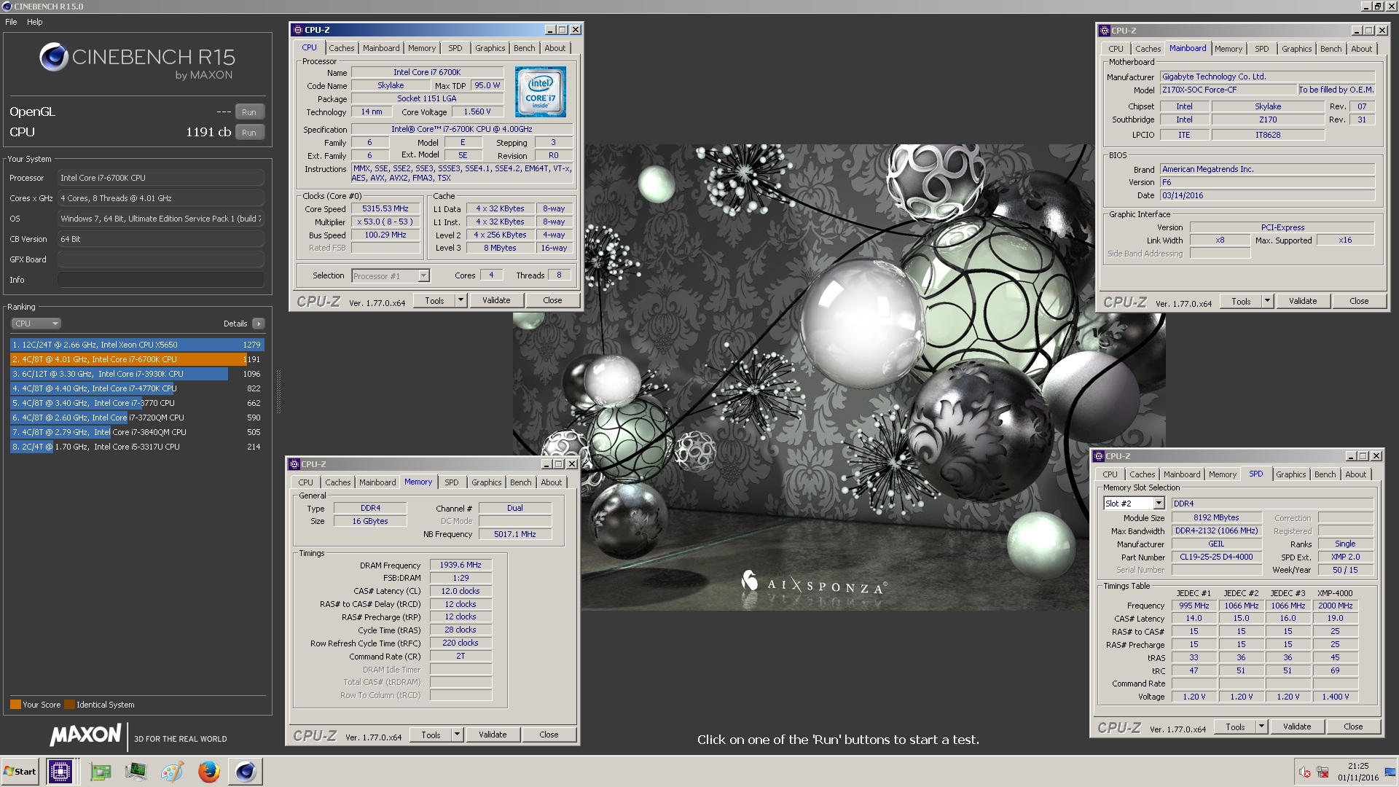
Task: Click the Part Number CL19-25-25 D4-4000
Action: (x=1216, y=557)
